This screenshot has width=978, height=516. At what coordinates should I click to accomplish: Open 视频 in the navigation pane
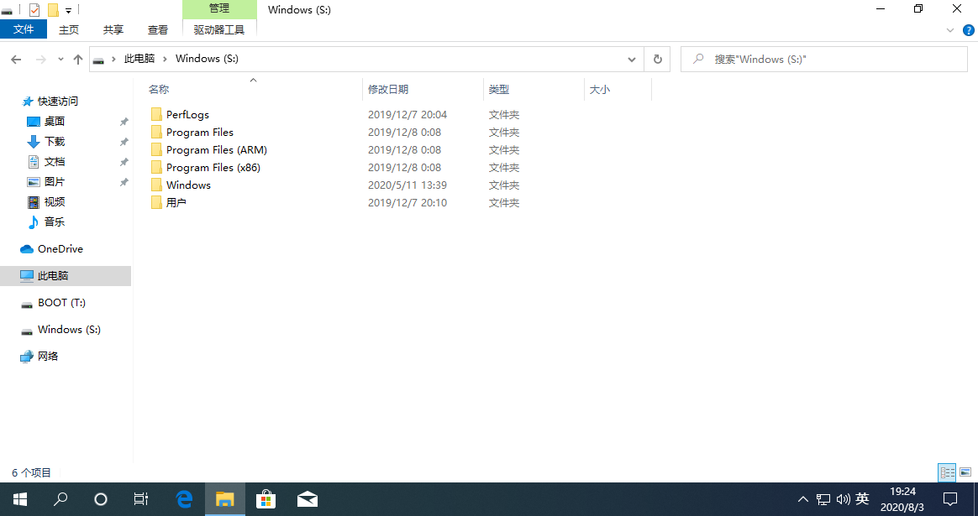[55, 201]
